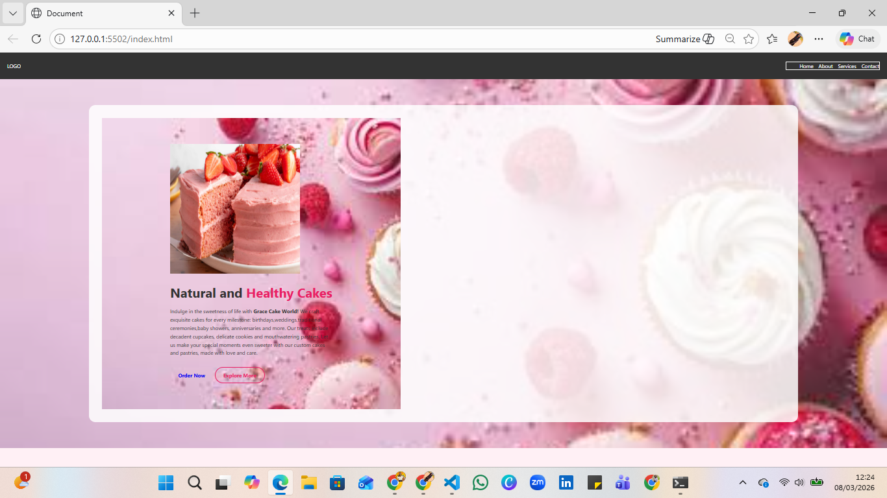Screen dimensions: 887x498
Task: Open the browser profile avatar
Action: [795, 39]
